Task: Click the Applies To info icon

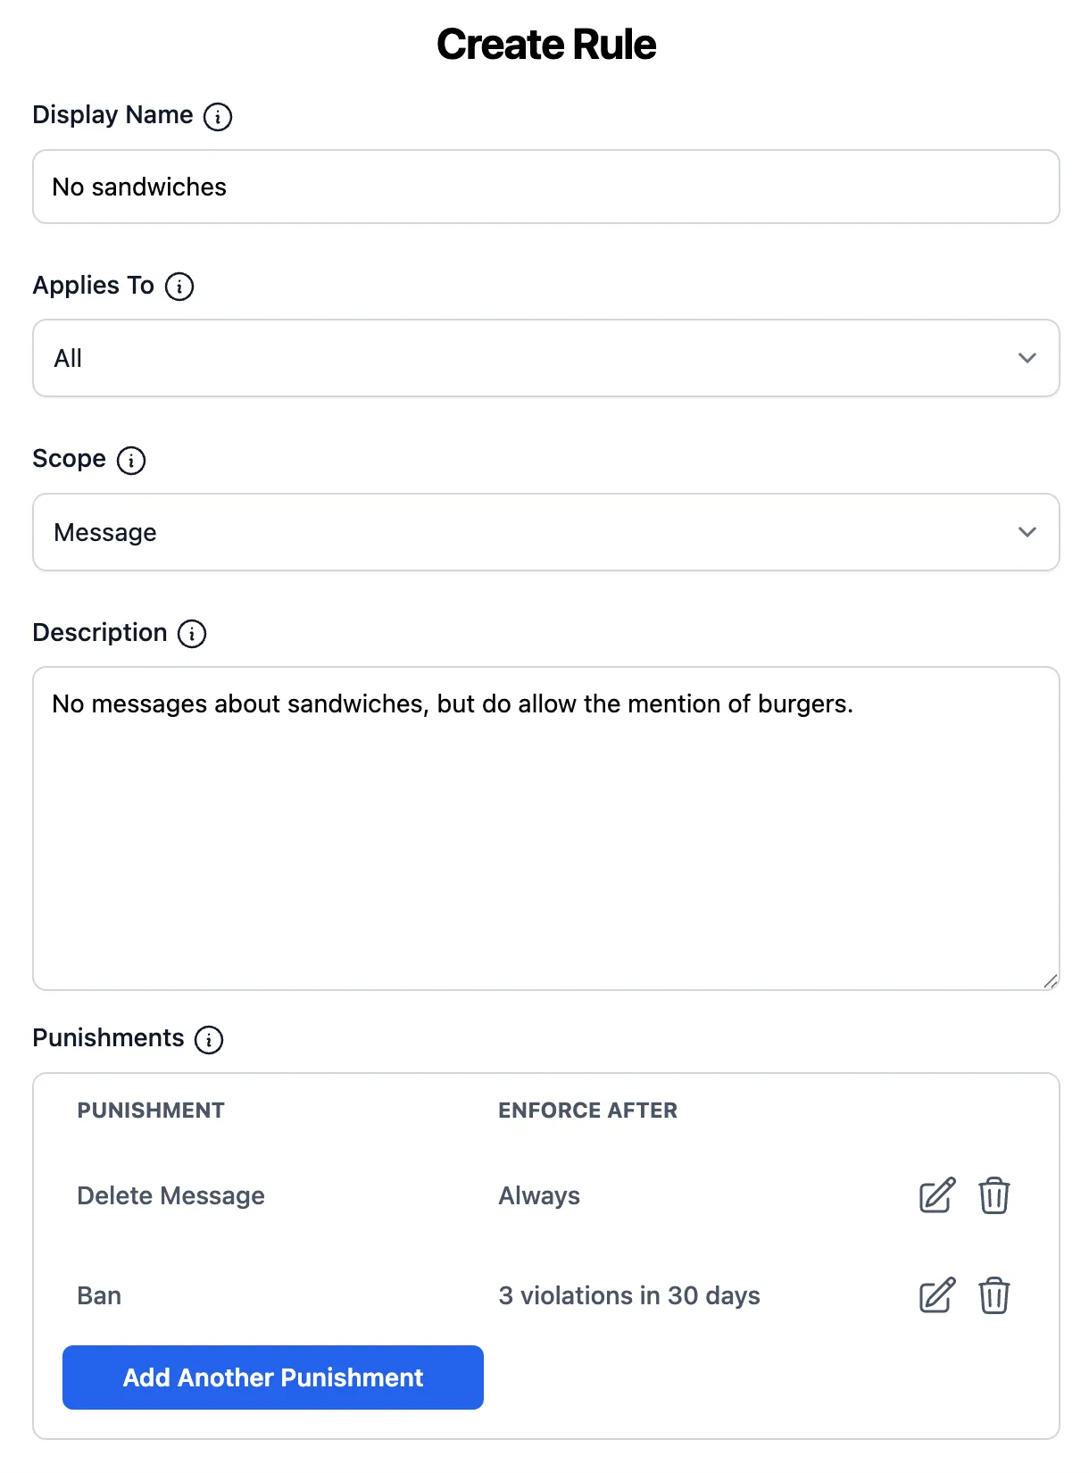Action: point(179,287)
